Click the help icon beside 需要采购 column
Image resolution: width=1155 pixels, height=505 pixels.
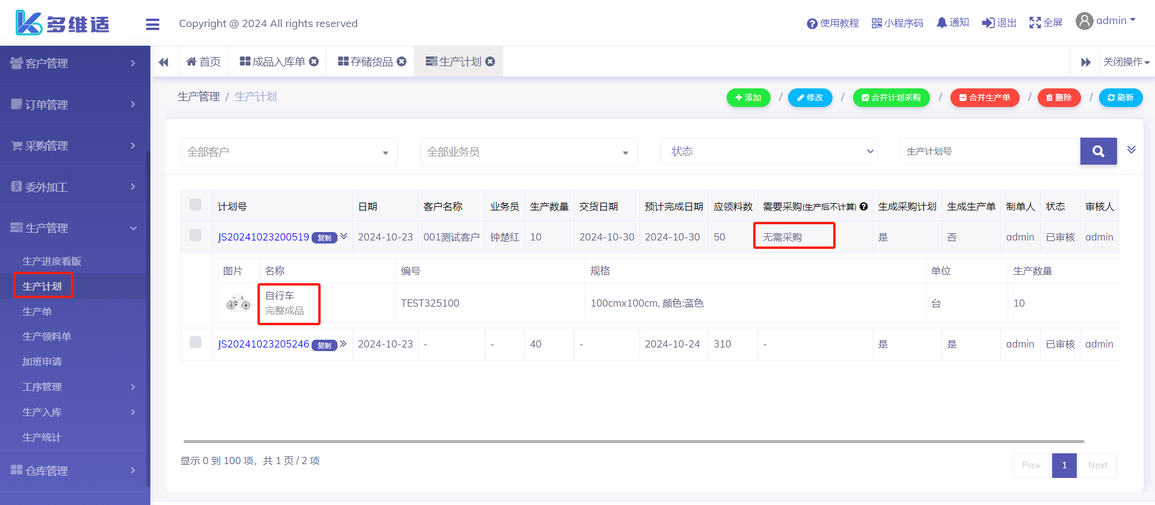coord(864,207)
